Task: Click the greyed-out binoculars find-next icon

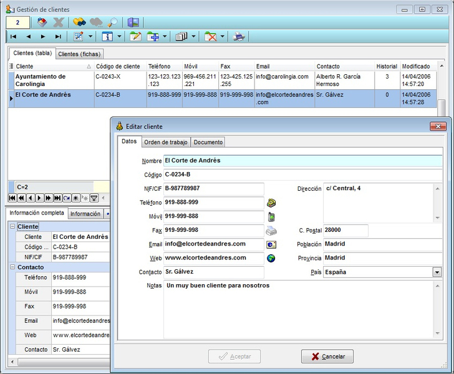Action: tap(97, 22)
